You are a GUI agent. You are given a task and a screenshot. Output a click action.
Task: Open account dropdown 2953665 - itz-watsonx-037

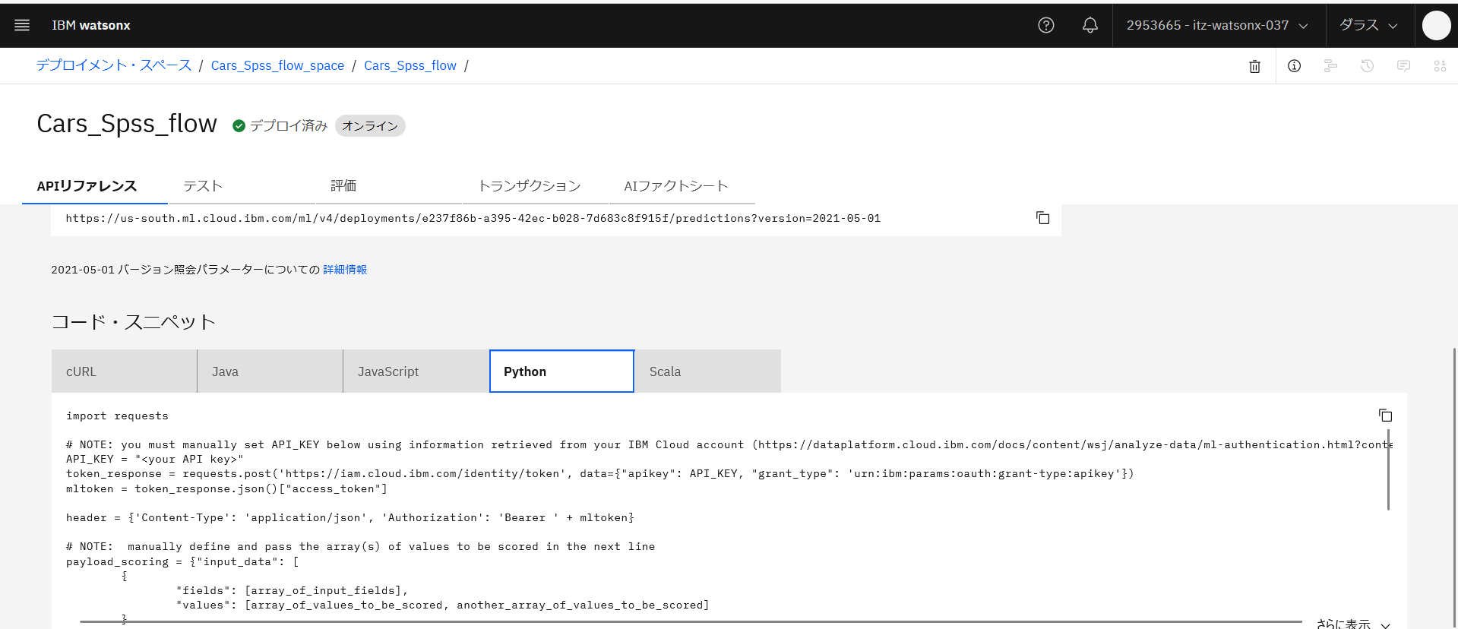[1219, 25]
